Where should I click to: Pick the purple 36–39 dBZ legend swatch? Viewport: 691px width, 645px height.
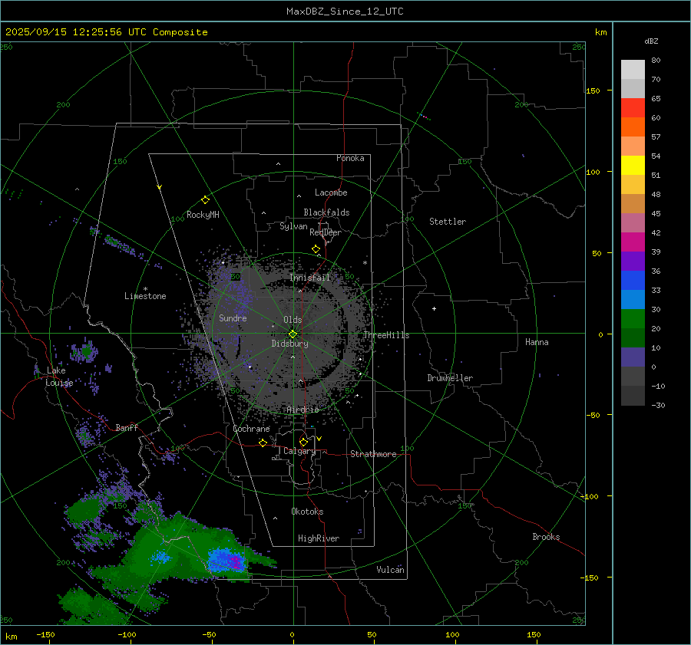point(633,261)
